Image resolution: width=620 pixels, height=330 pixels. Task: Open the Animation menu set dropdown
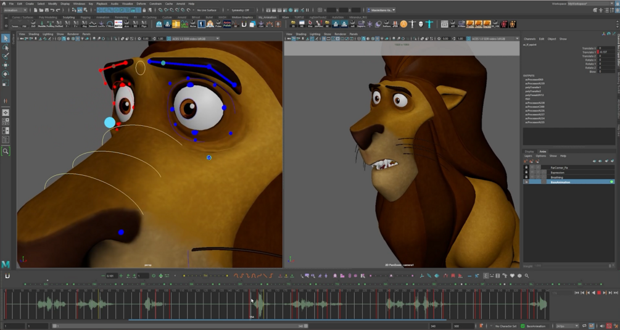(x=15, y=10)
